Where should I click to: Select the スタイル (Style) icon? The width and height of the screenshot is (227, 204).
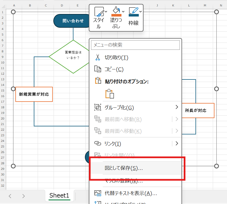pyautogui.click(x=99, y=12)
